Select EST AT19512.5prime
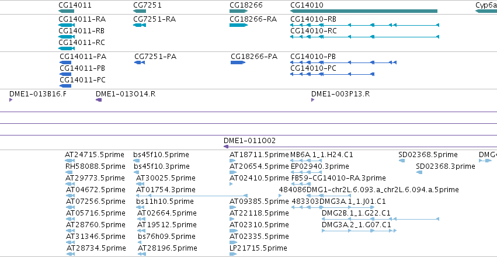The image size is (497, 257). 167,225
